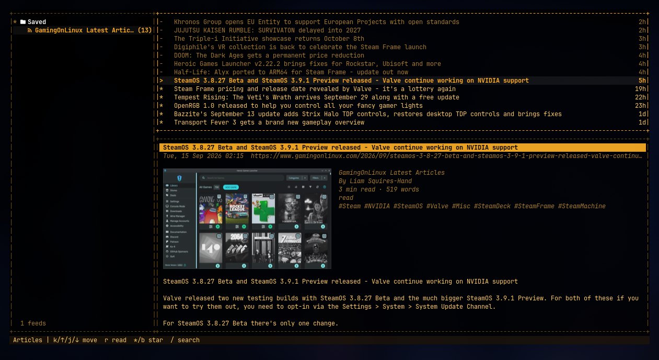659x360 pixels.
Task: Click the GamingOnLinux Latest Articles source line
Action: click(x=391, y=173)
